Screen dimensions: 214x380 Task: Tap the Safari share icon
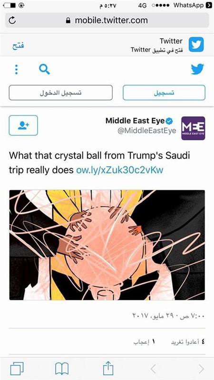108,368
